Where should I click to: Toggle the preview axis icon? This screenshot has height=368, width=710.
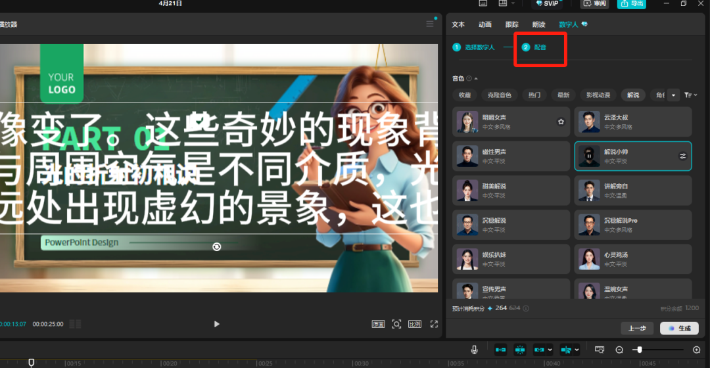point(566,350)
